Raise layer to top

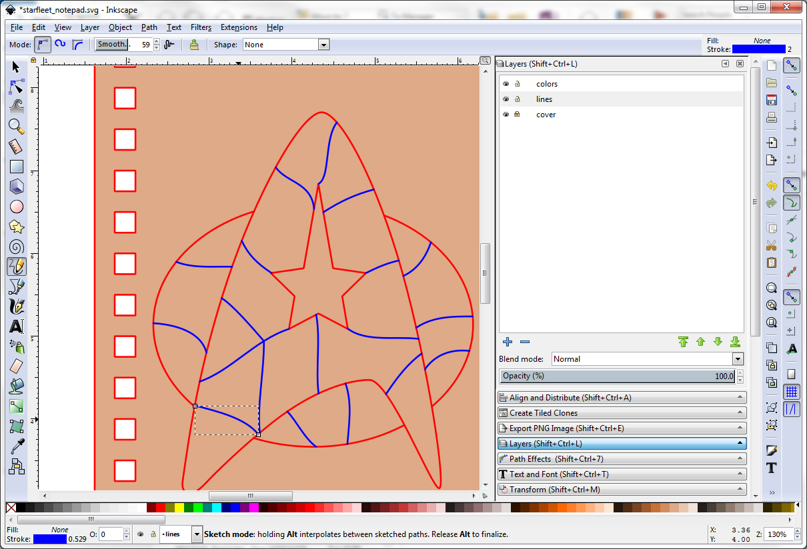click(683, 342)
